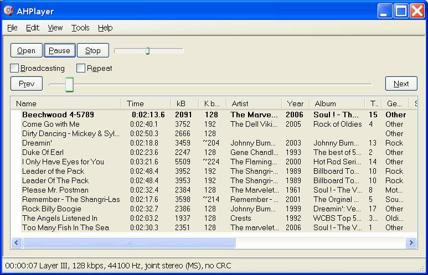Maximize the AHPlayer window

click(x=401, y=11)
